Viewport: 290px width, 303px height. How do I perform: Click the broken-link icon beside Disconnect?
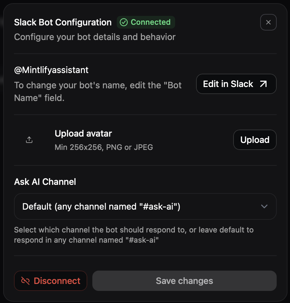click(25, 281)
